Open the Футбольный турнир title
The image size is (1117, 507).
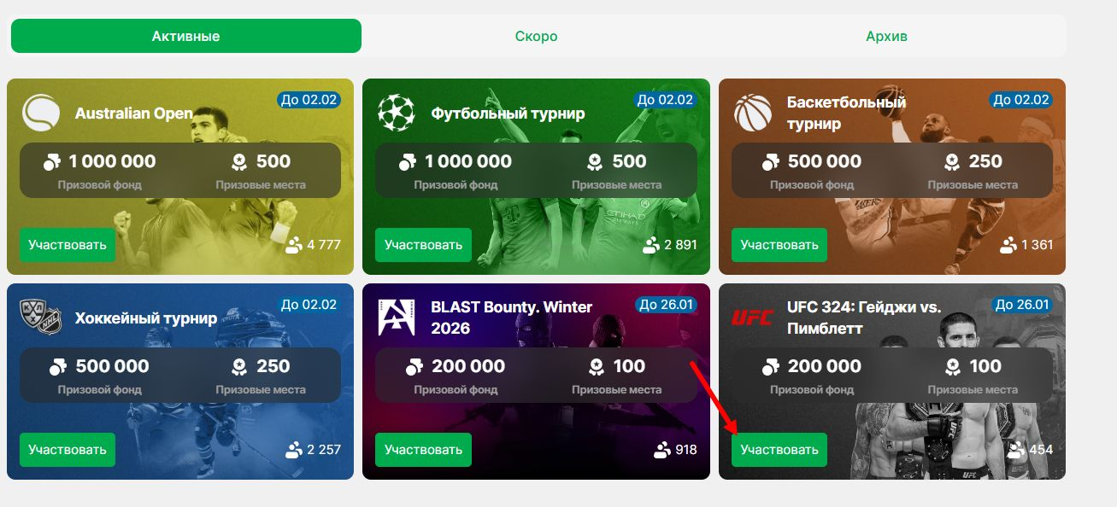coord(508,114)
